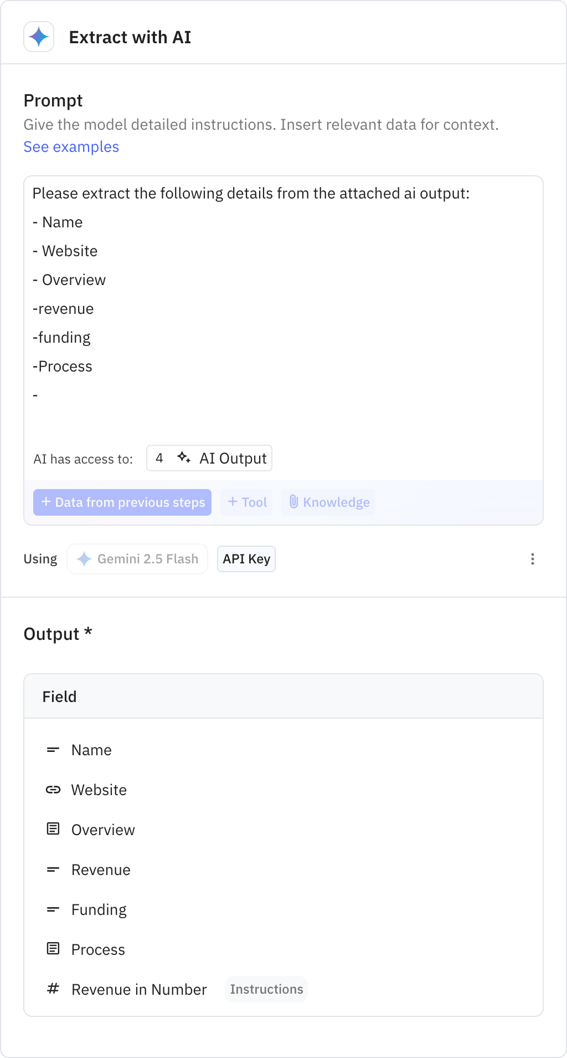Select the text icon next to Revenue
Screen dimensions: 567x1058
pos(53,869)
